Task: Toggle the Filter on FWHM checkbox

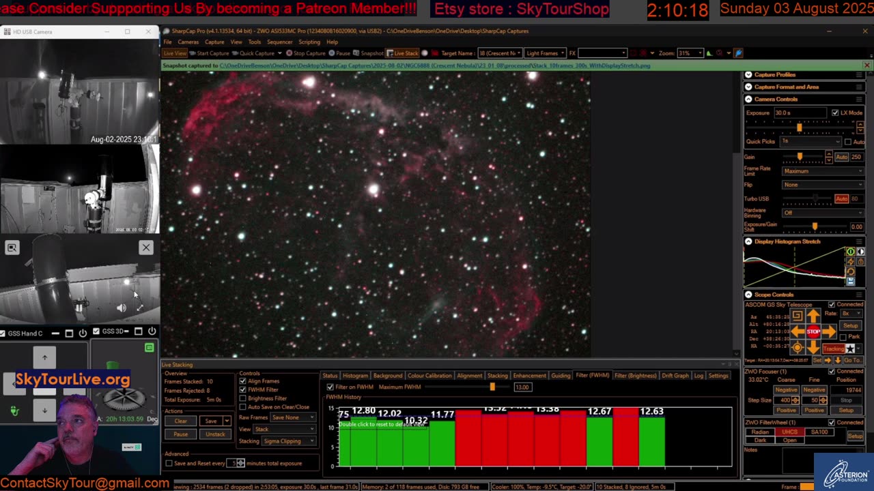Action: coord(330,387)
